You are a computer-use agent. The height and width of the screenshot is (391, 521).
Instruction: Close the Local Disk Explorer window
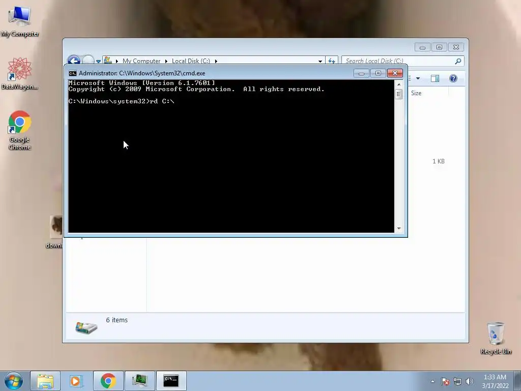point(456,47)
